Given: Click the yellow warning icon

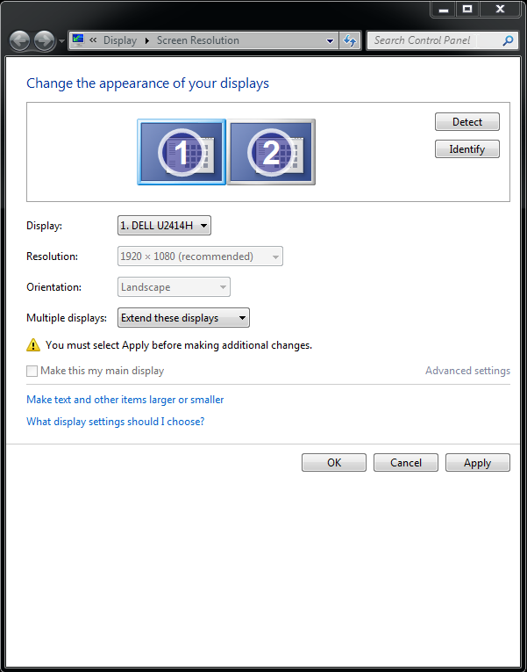Looking at the screenshot, I should 33,345.
